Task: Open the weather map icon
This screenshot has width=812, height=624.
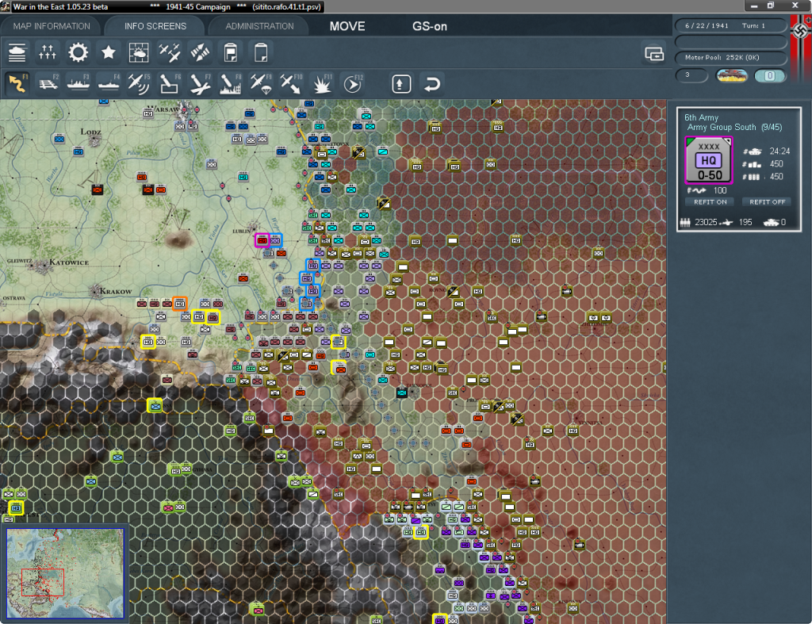Action: click(x=139, y=52)
